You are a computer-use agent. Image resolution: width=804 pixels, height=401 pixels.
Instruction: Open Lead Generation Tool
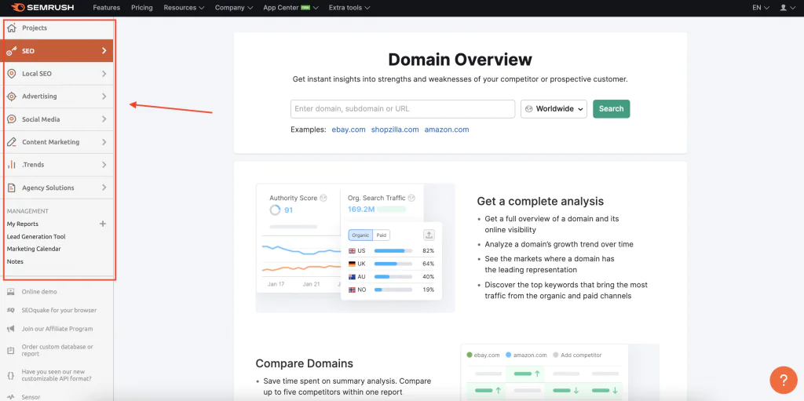pyautogui.click(x=36, y=237)
